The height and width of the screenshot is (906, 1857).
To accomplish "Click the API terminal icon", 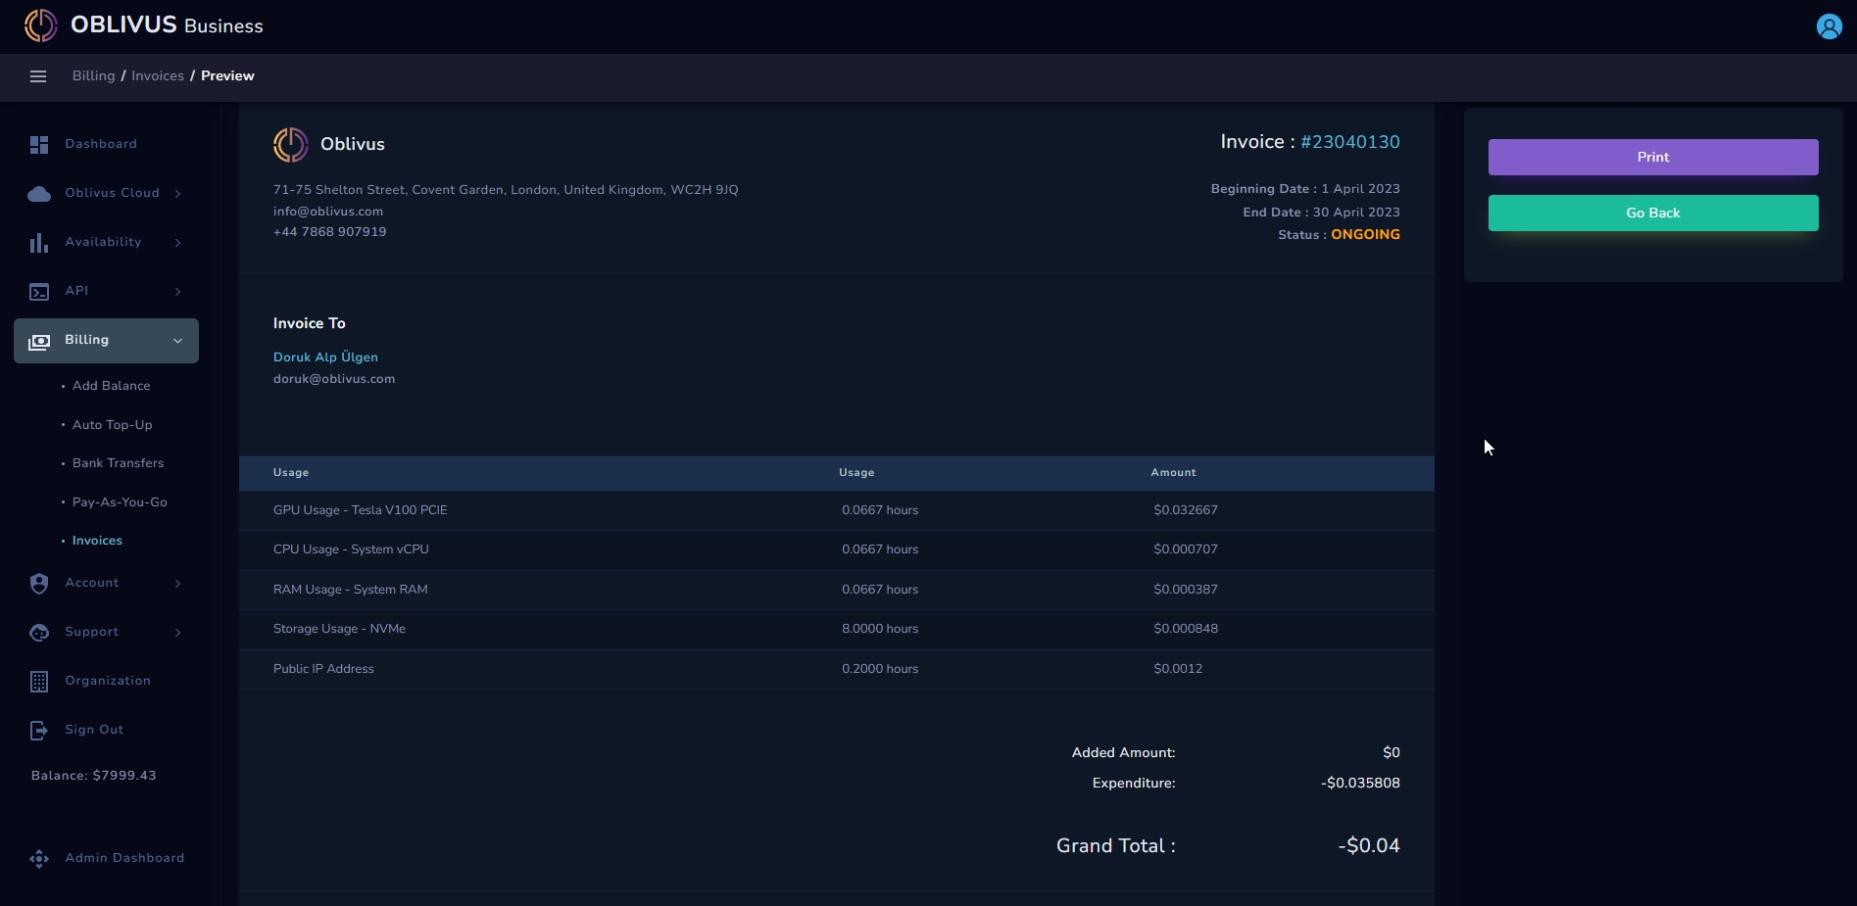I will [x=39, y=292].
